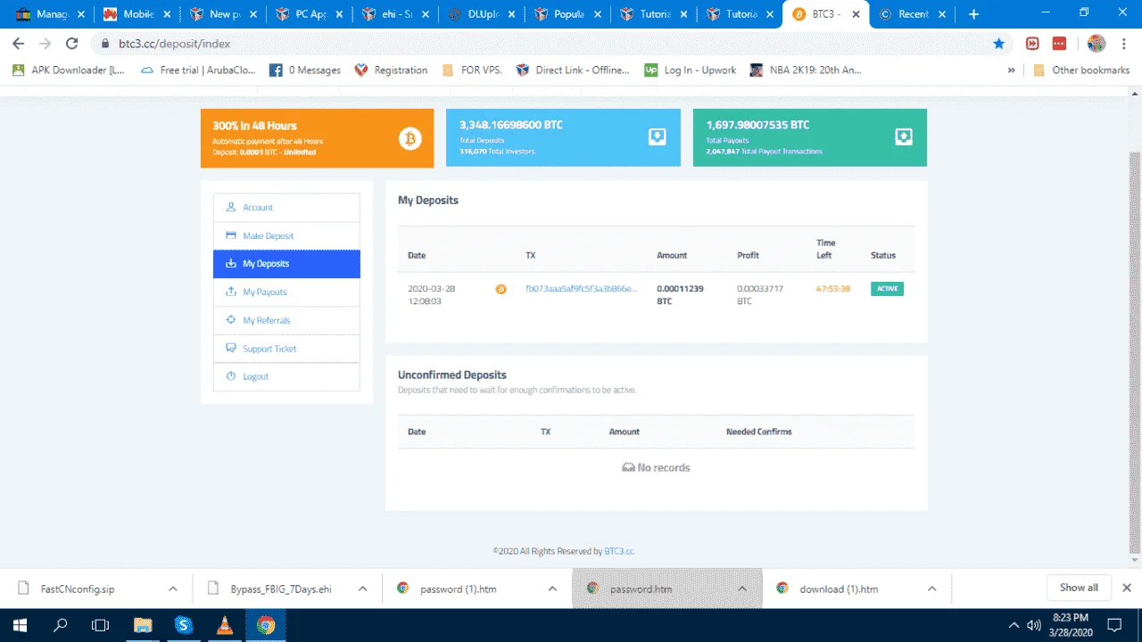Image resolution: width=1142 pixels, height=642 pixels.
Task: Click the ACTIVE status badge
Action: coord(887,289)
